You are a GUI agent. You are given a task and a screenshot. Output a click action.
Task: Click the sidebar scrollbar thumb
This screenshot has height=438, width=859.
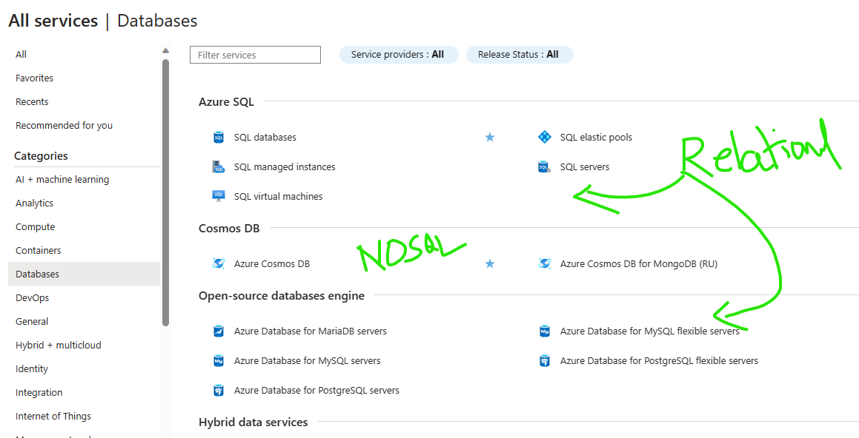click(166, 192)
